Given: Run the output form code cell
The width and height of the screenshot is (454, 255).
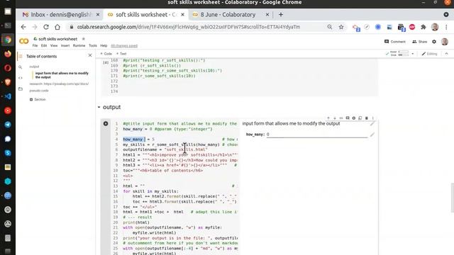Looking at the screenshot, I should (x=106, y=124).
